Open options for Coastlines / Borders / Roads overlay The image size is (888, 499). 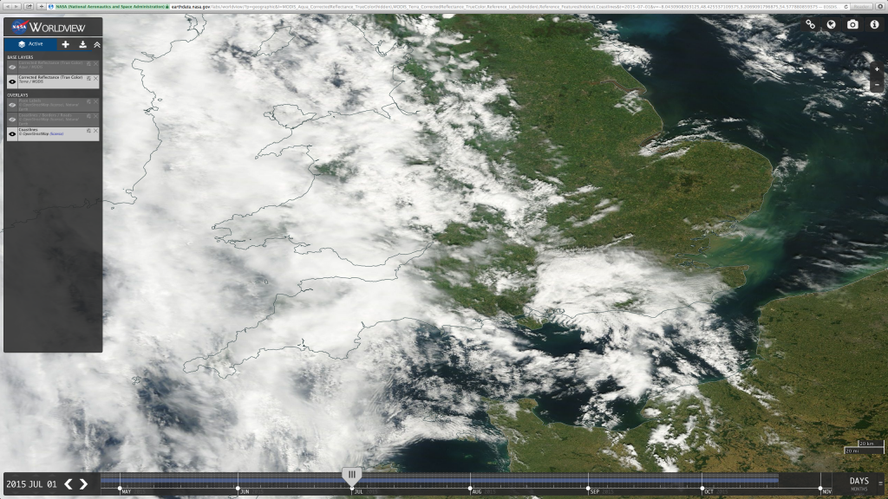point(89,117)
